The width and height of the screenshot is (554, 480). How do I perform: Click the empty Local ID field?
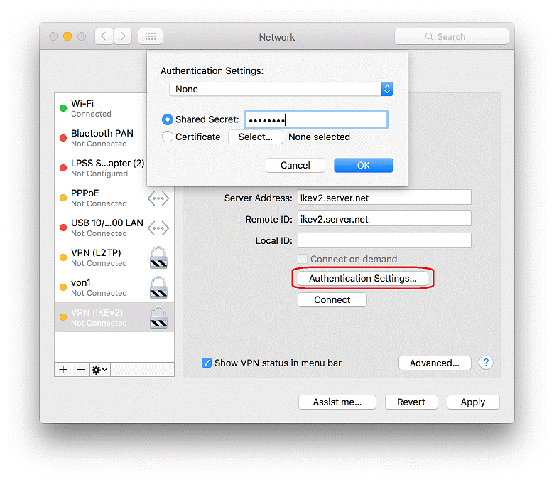[384, 240]
